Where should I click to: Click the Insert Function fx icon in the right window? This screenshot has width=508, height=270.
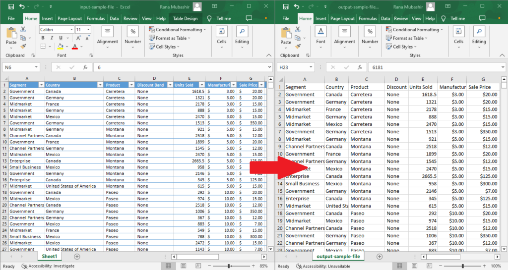(361, 67)
